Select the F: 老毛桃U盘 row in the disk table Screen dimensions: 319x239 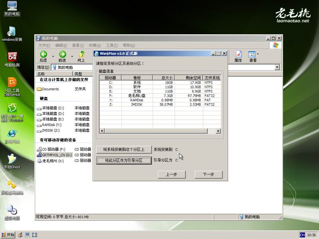[x=160, y=96]
